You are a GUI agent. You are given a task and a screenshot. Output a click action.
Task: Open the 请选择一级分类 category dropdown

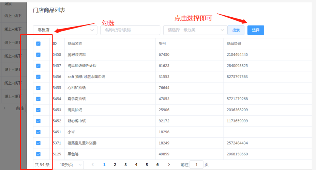195,30
